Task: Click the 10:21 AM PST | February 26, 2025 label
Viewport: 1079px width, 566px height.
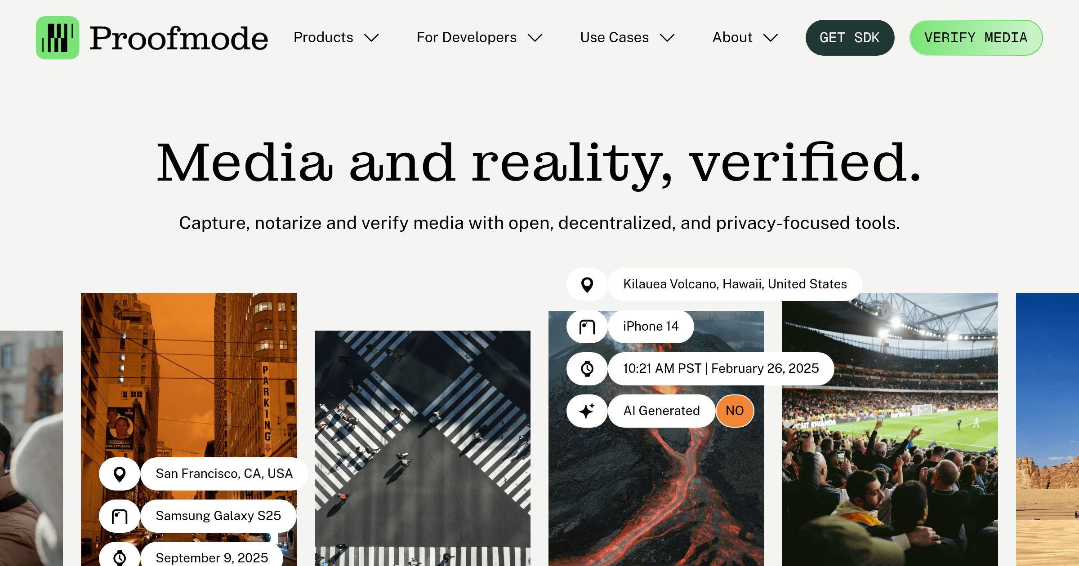Action: tap(721, 369)
